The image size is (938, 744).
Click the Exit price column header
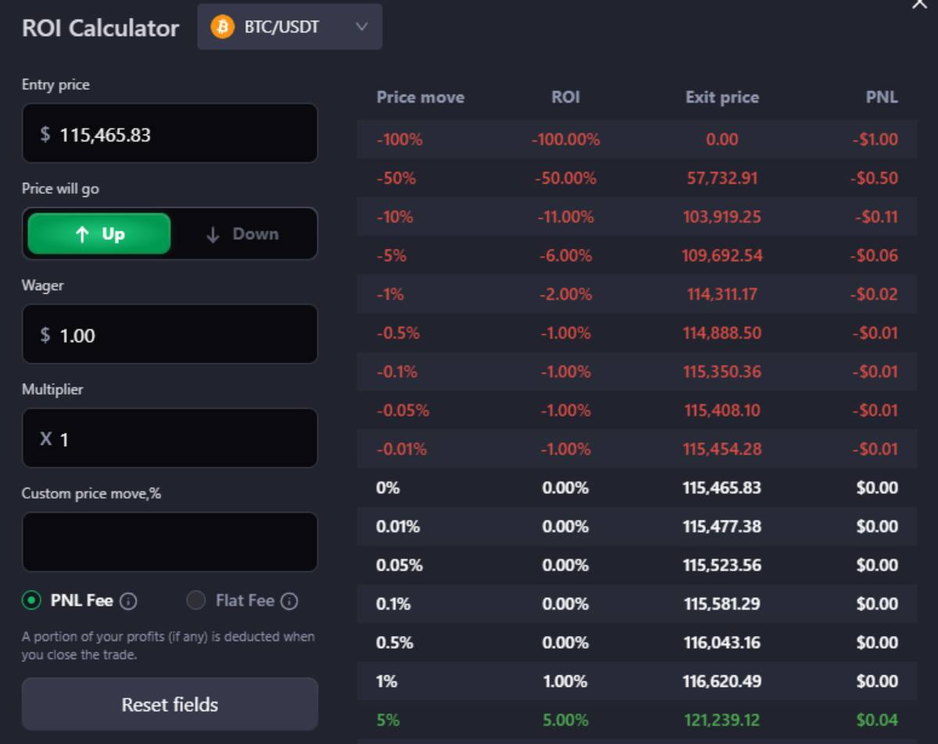[722, 98]
